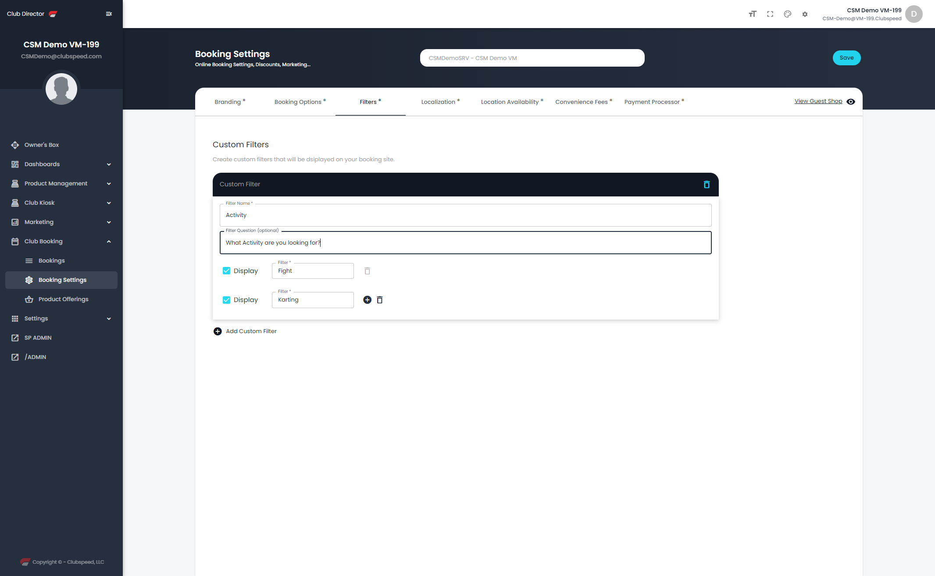Open the Payment Processor tab
Screen dimensions: 935x576
(x=654, y=102)
